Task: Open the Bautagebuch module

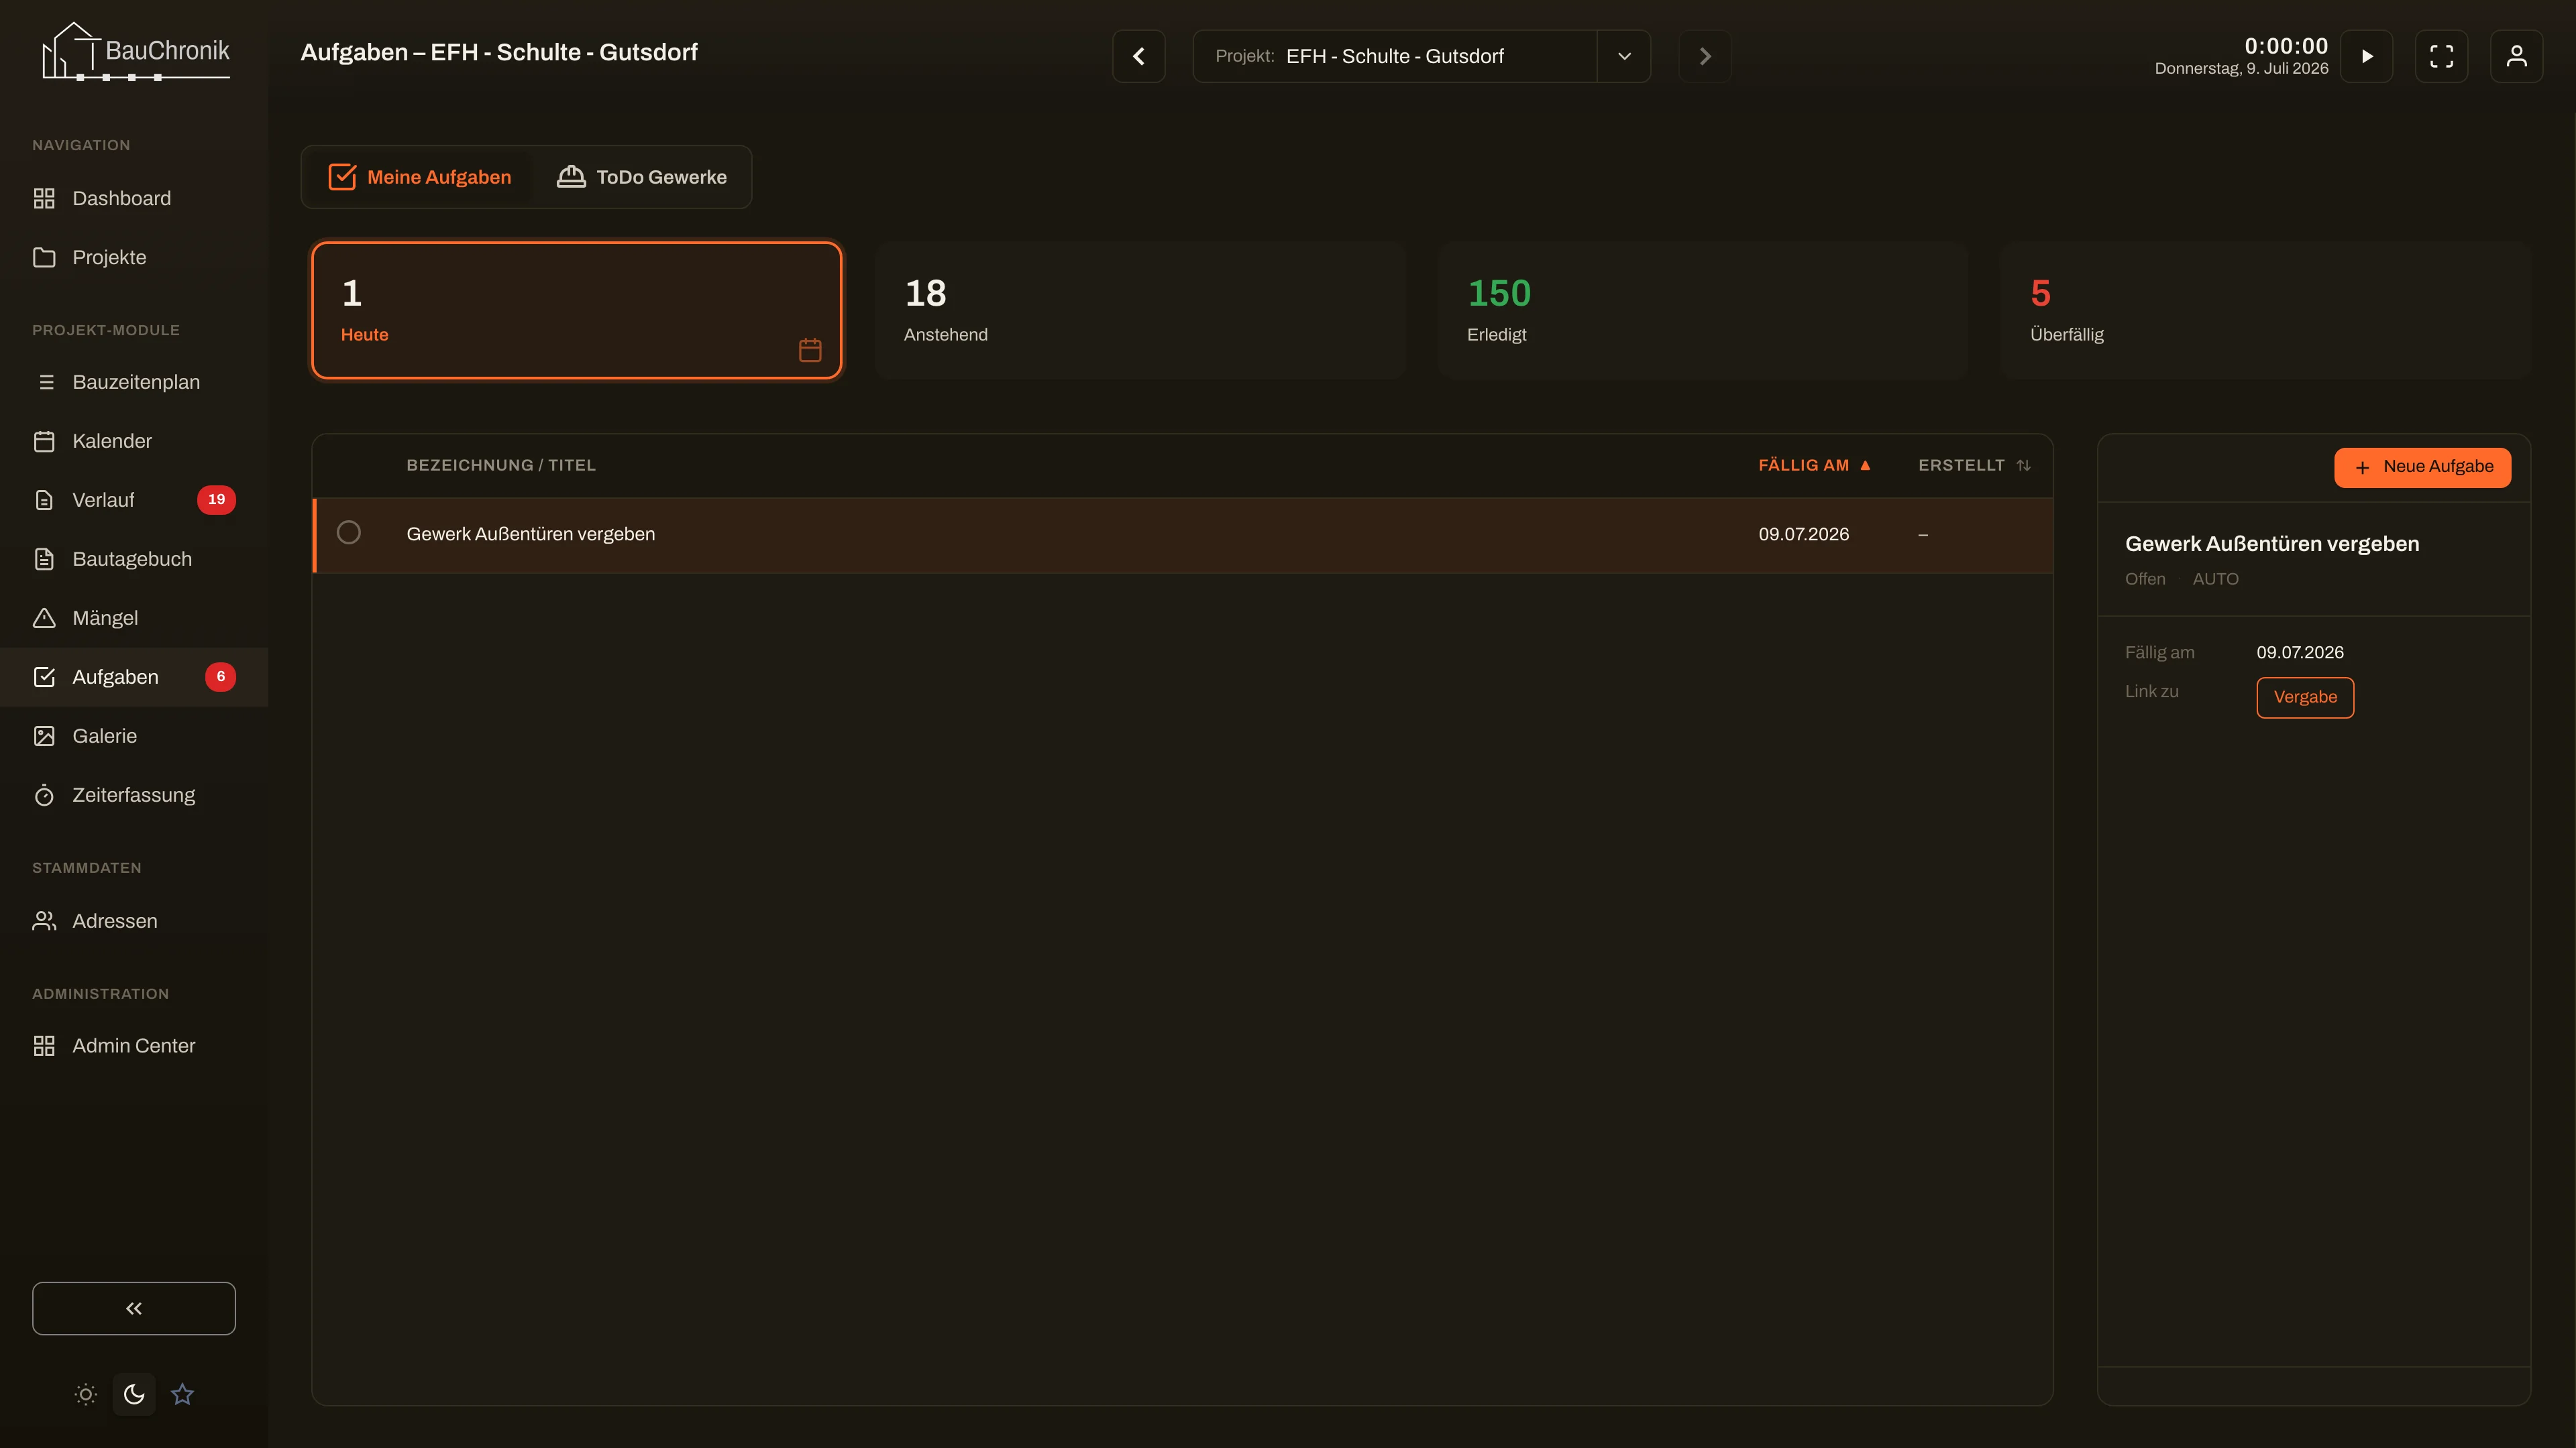Action: pyautogui.click(x=134, y=558)
